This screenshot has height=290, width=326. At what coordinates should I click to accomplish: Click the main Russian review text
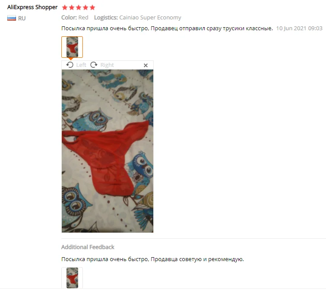click(x=167, y=28)
